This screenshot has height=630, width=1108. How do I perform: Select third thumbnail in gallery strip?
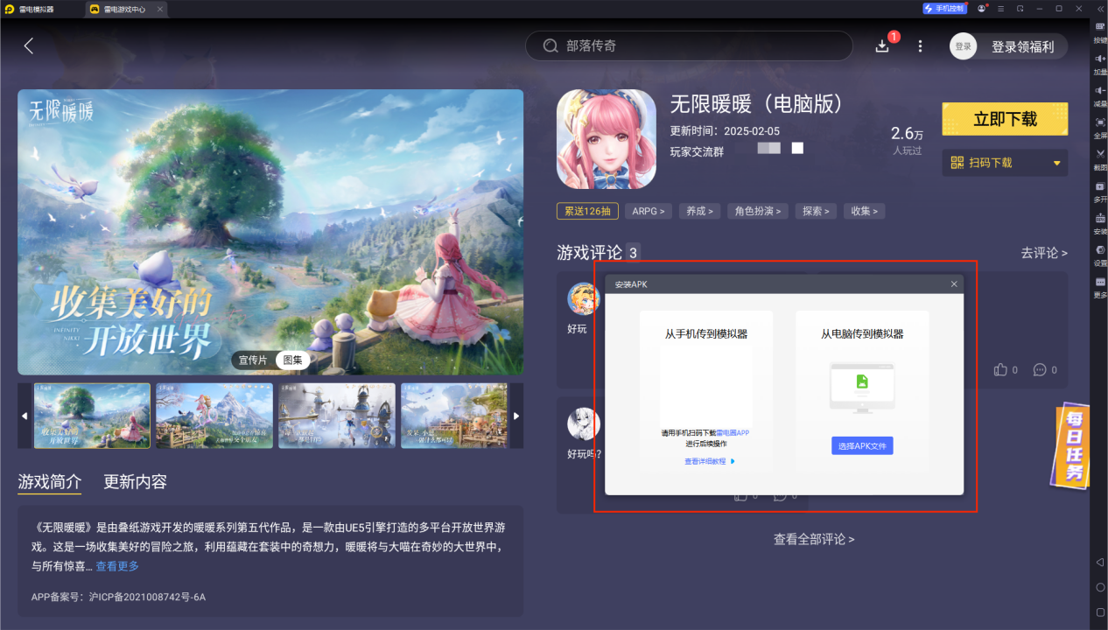click(337, 416)
